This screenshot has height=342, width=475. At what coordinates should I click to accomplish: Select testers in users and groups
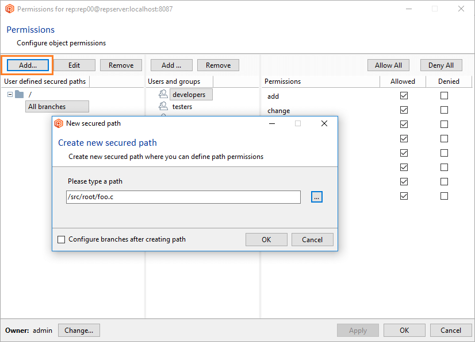tap(182, 106)
